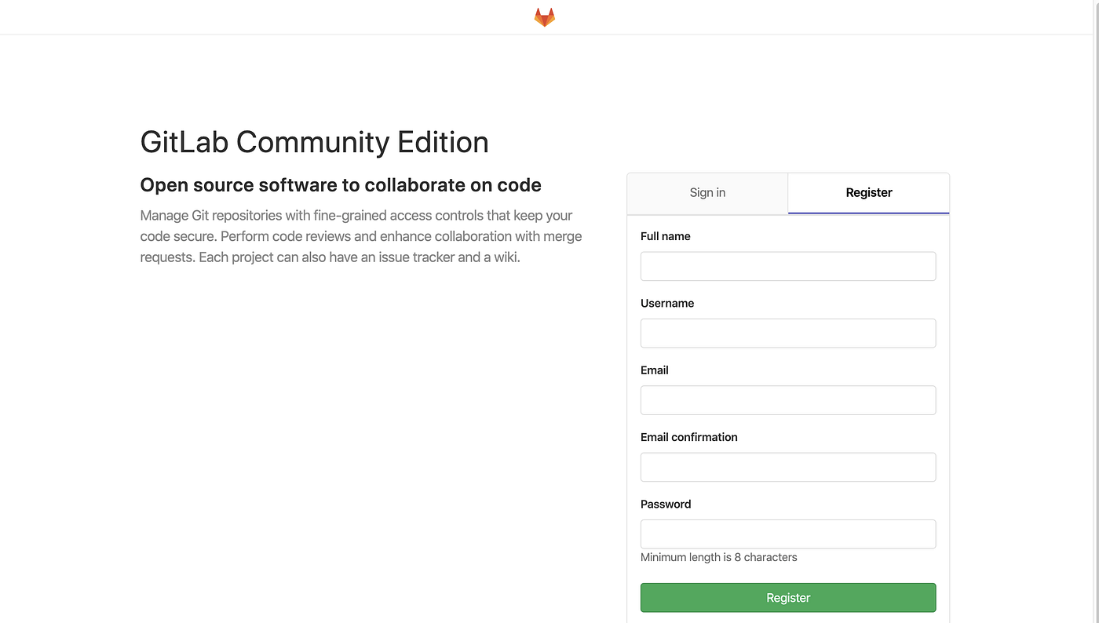Switch to the Sign in tab
The image size is (1099, 623).
click(706, 192)
